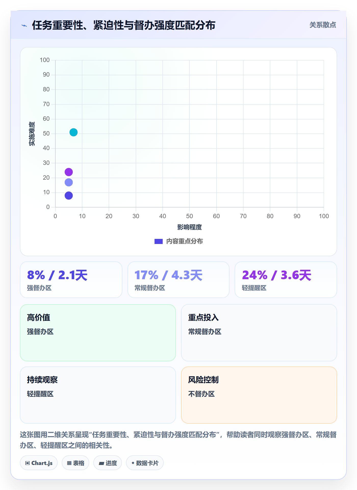Select the dark indigo scatter point near 8
This screenshot has height=490, width=357.
[x=69, y=196]
